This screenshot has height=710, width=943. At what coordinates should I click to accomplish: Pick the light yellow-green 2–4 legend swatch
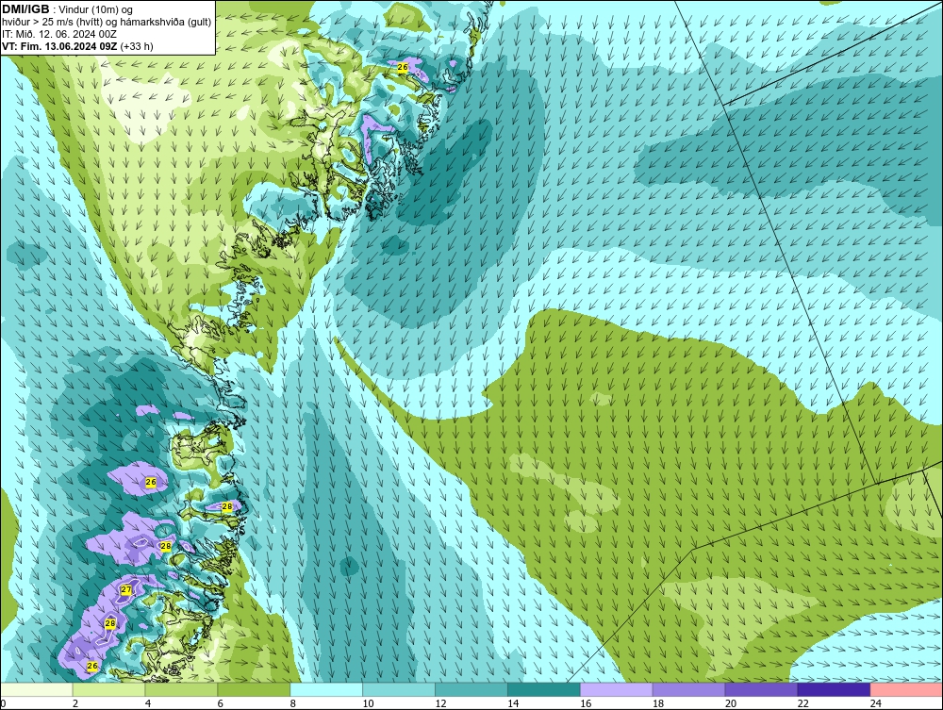pos(108,689)
